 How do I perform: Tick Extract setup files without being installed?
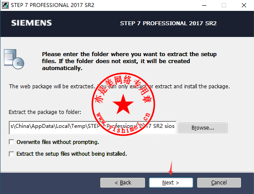click(x=11, y=154)
